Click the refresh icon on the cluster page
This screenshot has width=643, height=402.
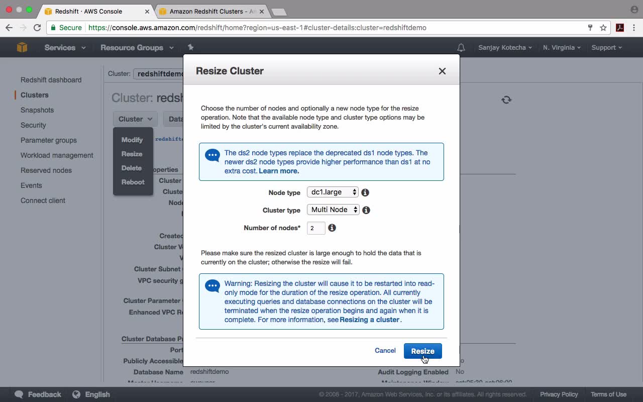[x=506, y=99]
